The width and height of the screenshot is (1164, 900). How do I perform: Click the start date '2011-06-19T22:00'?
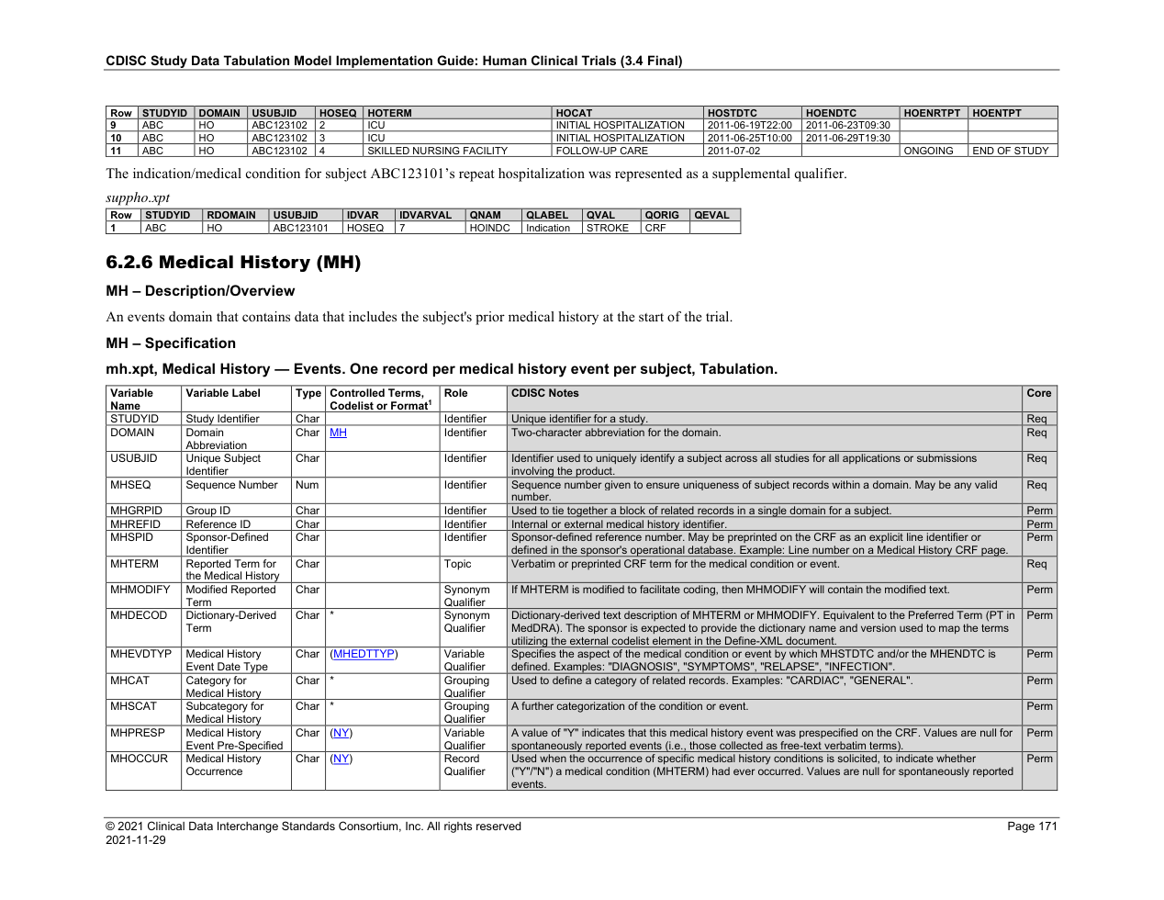[749, 125]
